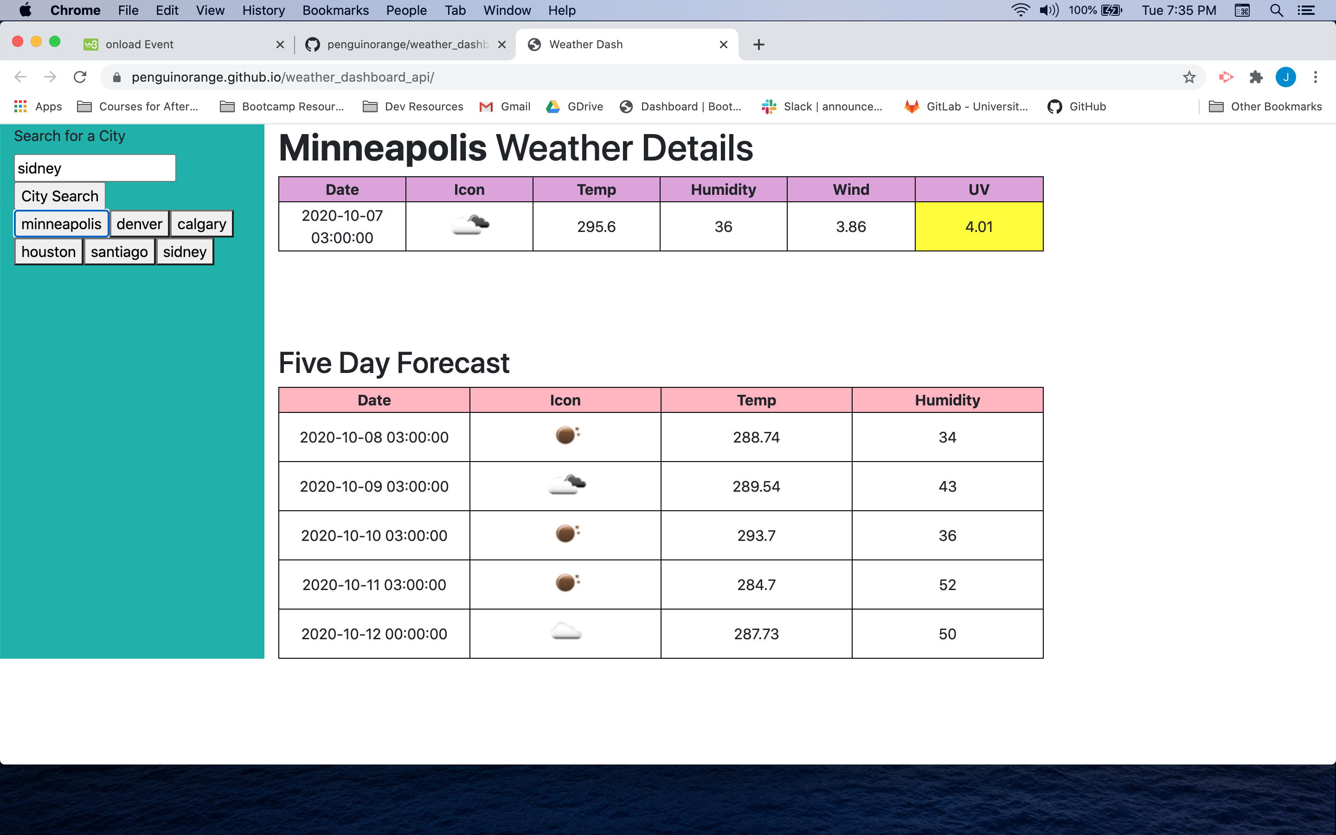Click the city search text field
The width and height of the screenshot is (1336, 835).
point(95,167)
